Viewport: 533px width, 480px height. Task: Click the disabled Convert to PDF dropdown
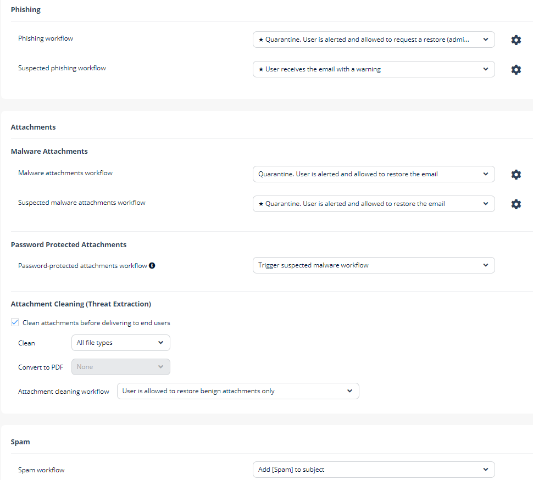pos(121,367)
